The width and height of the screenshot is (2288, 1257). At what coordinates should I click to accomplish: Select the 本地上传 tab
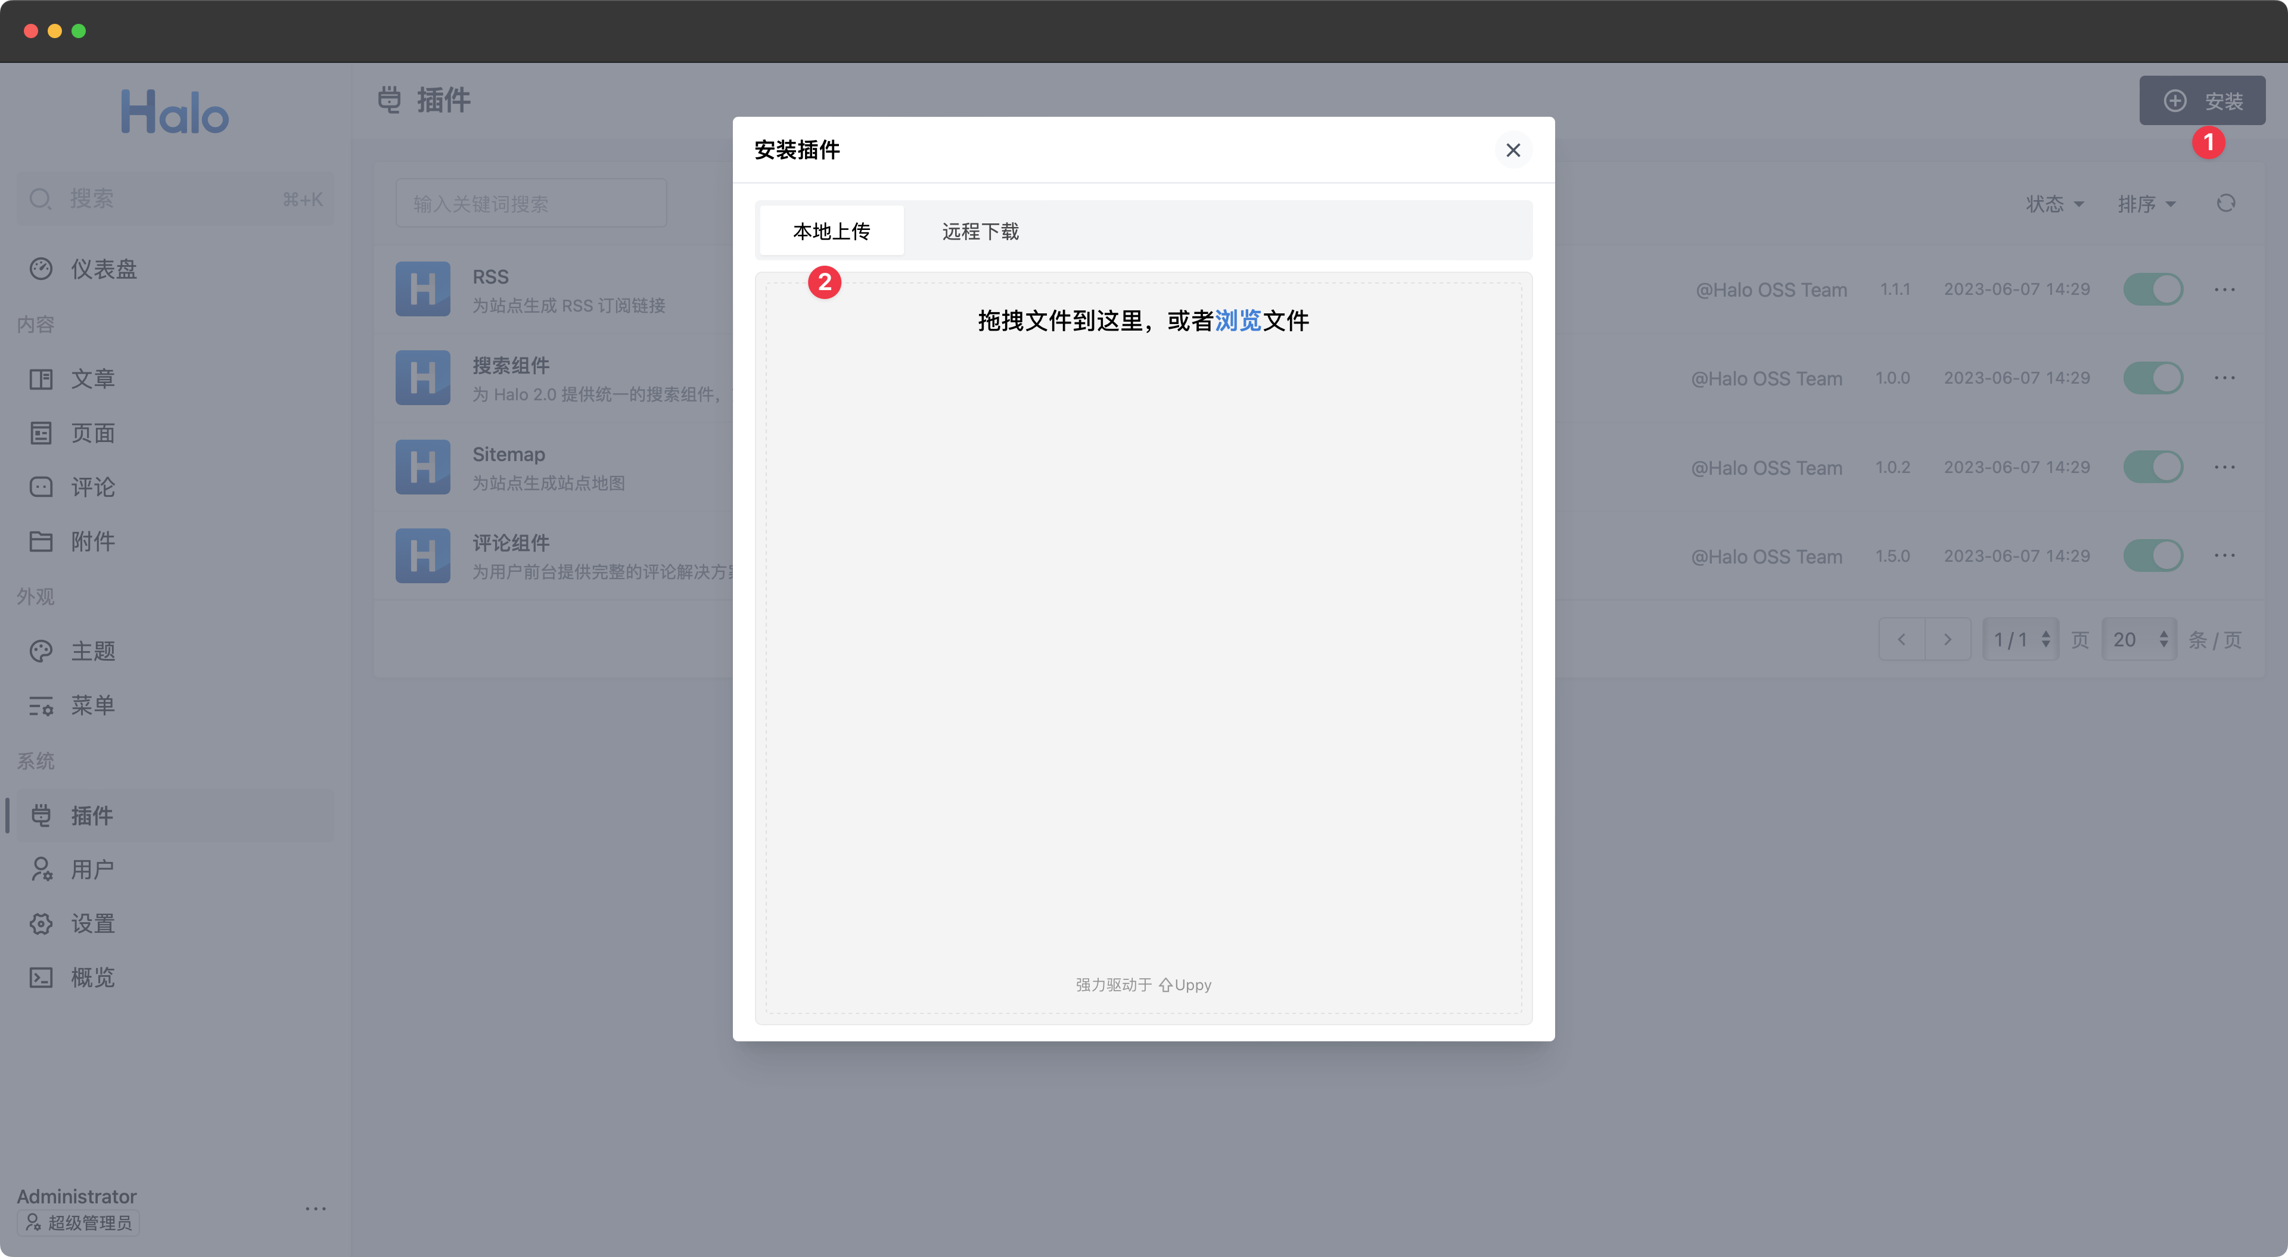point(831,232)
